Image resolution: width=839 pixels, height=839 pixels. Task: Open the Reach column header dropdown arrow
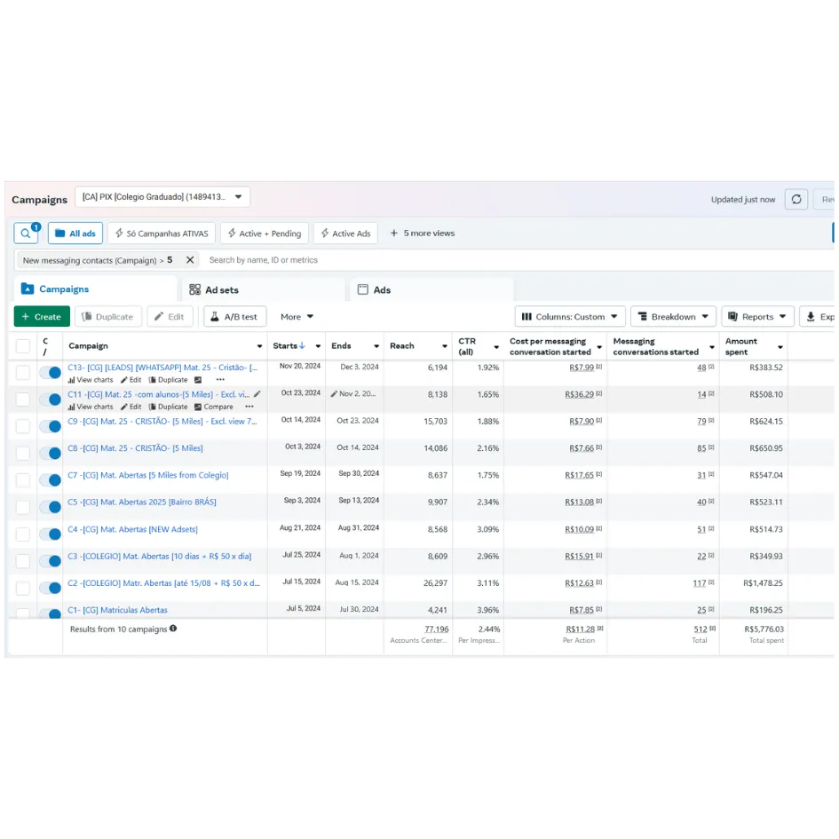pos(445,346)
